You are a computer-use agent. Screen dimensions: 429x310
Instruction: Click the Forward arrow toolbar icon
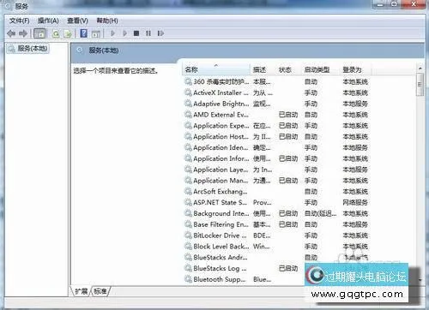23,33
